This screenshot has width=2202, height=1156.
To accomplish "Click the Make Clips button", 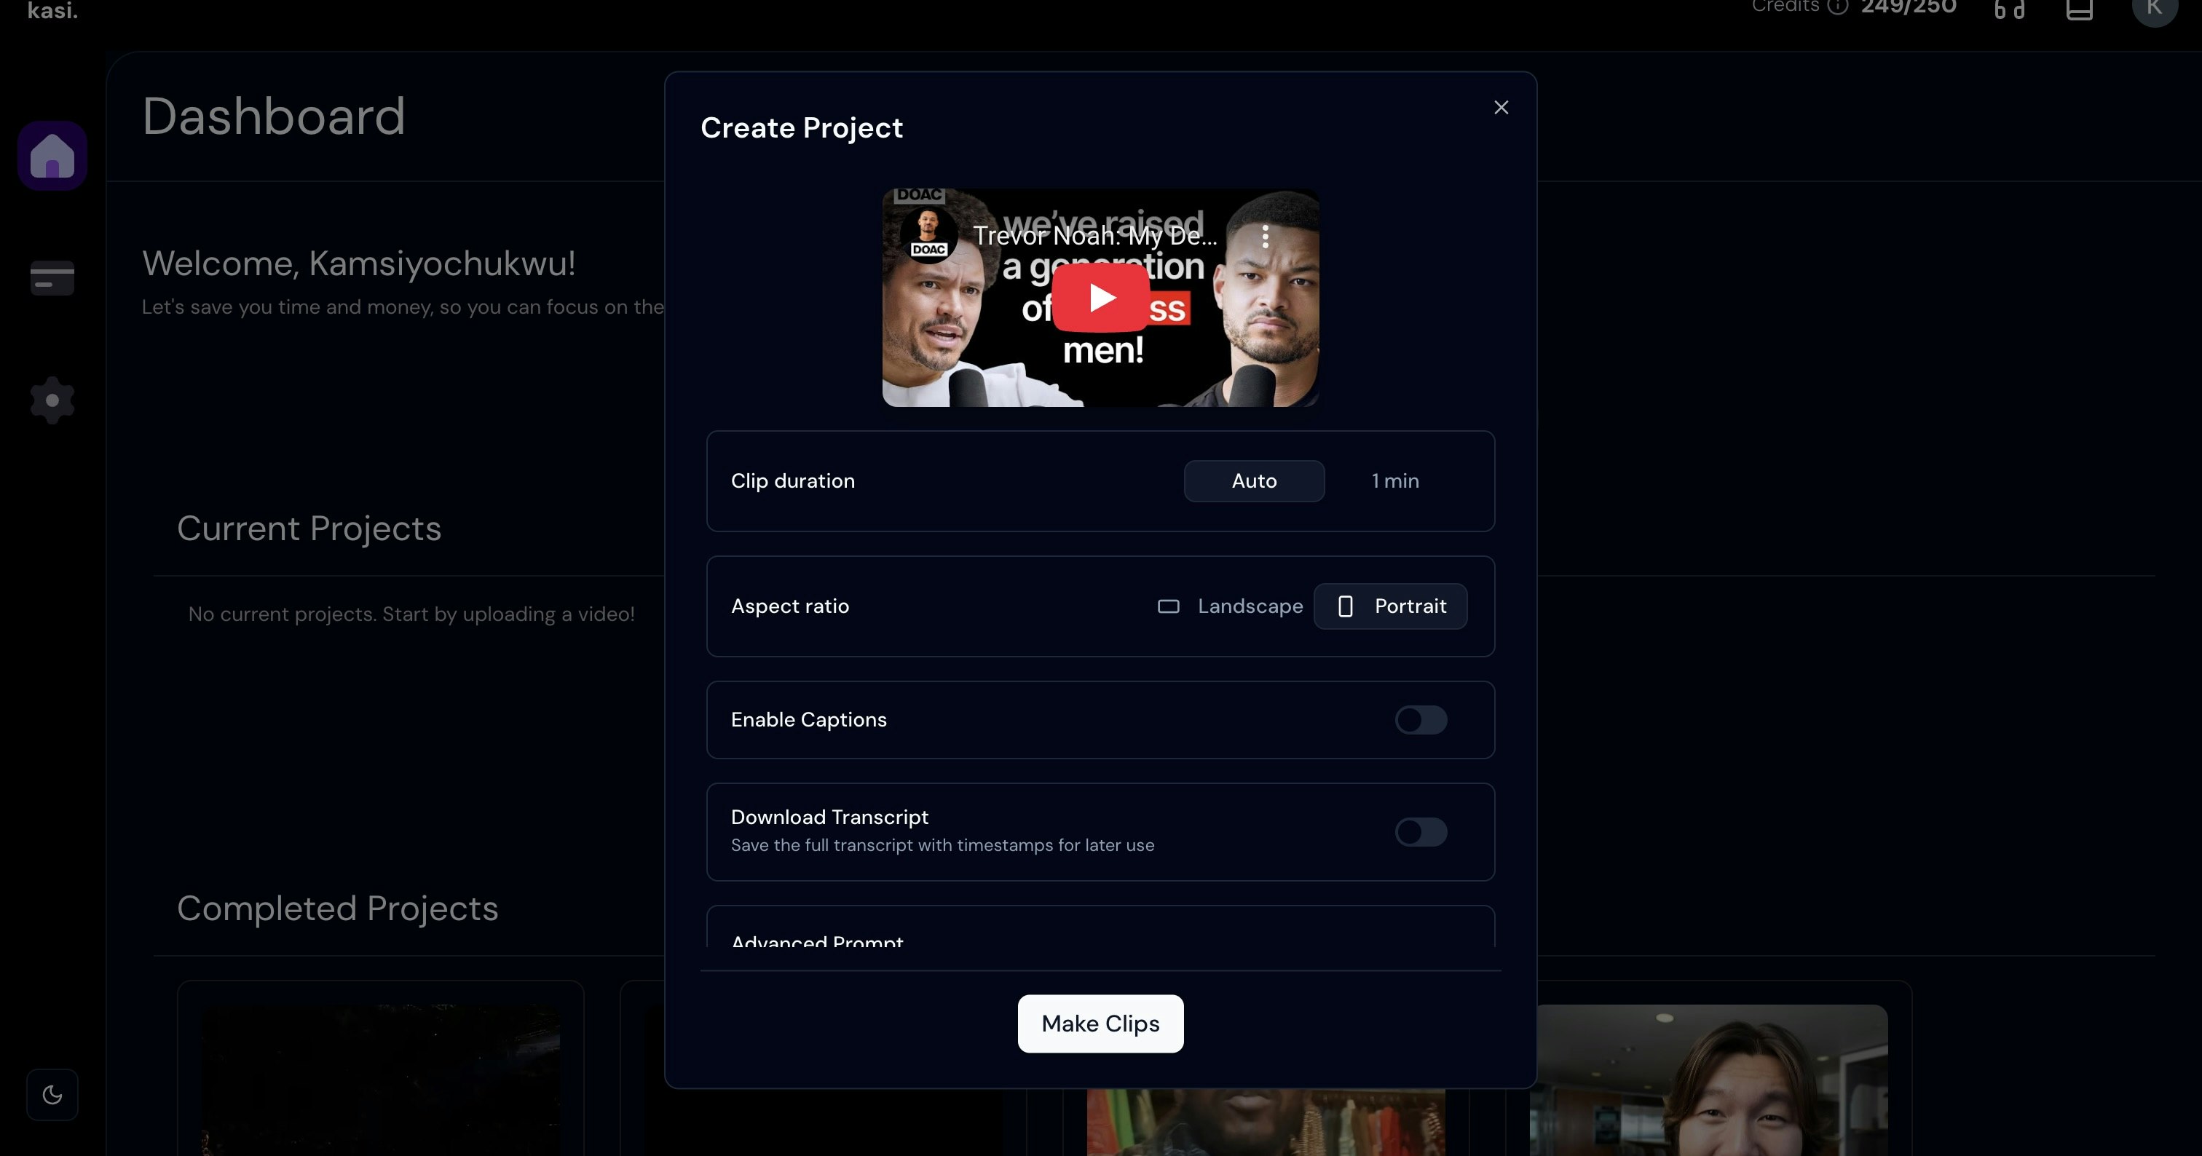I will tap(1100, 1024).
